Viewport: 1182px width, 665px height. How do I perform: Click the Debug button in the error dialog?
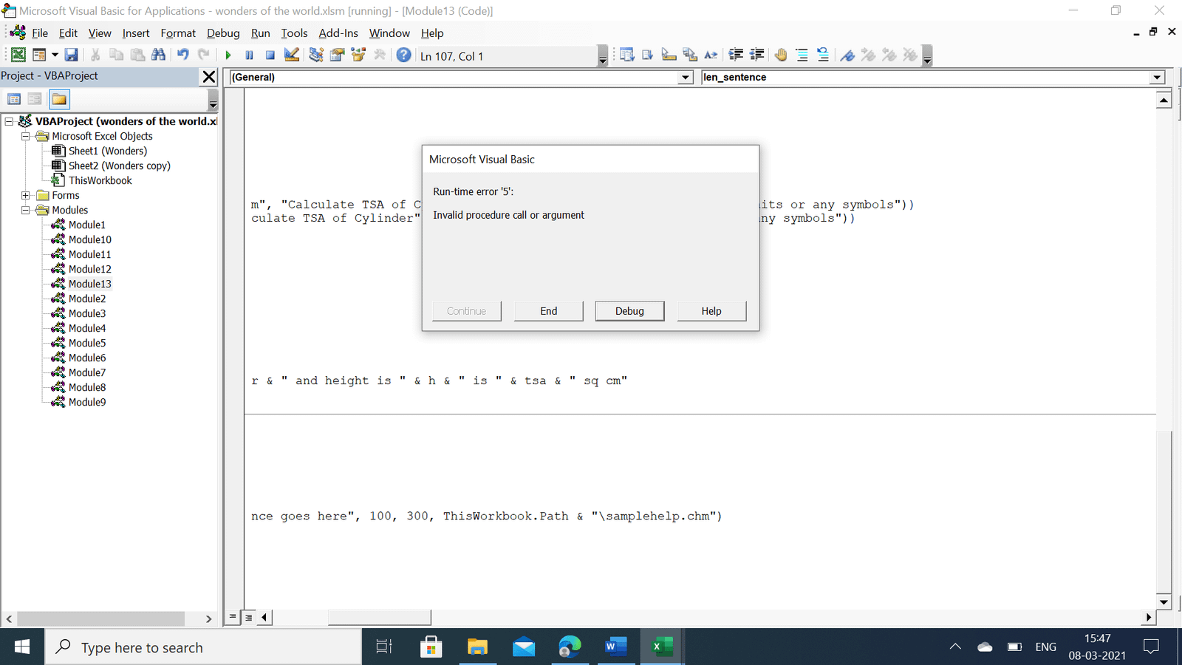(629, 311)
